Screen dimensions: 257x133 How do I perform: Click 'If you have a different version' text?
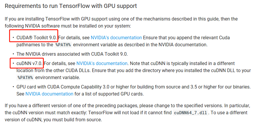click(x=59, y=106)
